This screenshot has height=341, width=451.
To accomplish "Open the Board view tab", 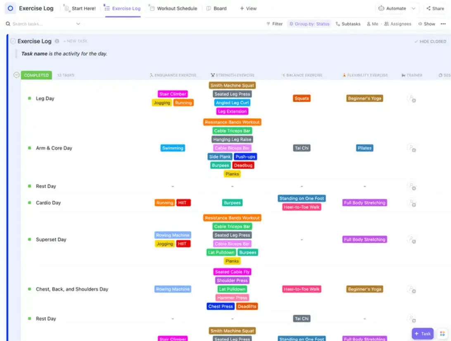I will 216,8.
